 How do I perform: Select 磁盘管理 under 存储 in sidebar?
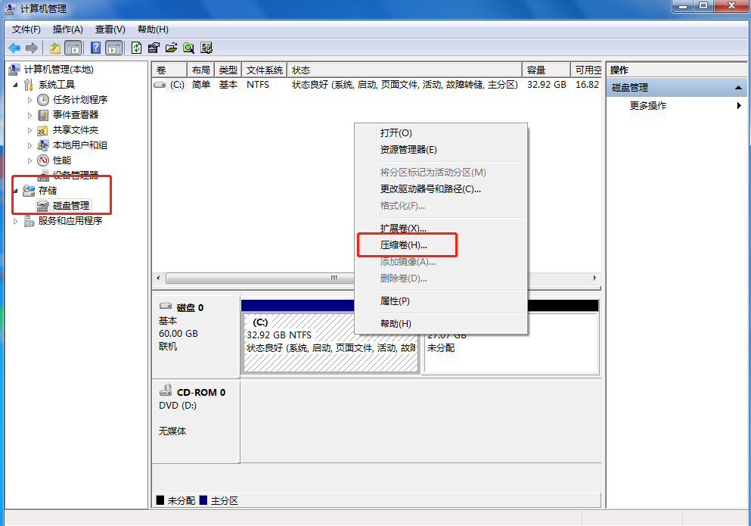click(69, 205)
